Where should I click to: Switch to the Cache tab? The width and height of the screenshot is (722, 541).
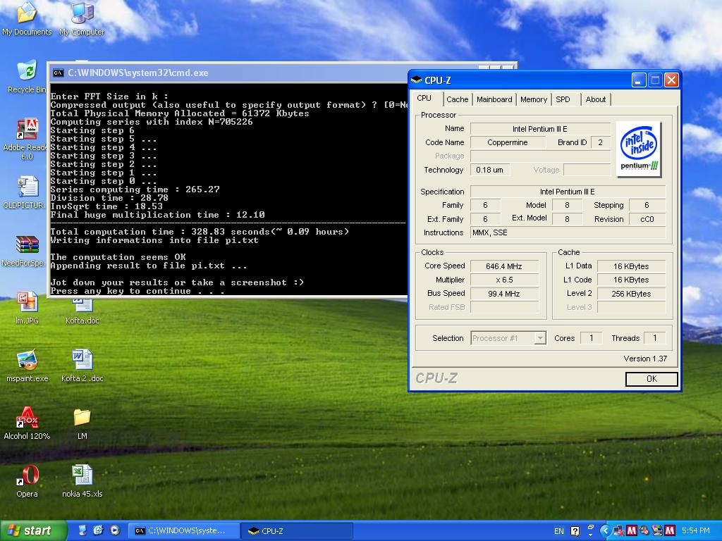click(457, 99)
